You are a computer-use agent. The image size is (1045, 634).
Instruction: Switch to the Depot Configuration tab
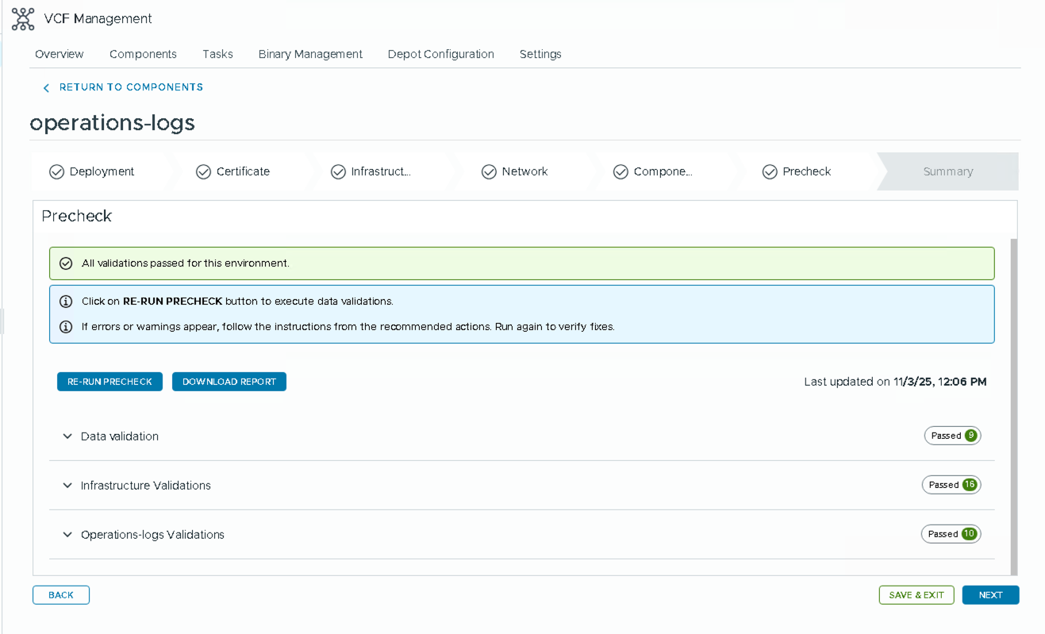click(x=440, y=54)
